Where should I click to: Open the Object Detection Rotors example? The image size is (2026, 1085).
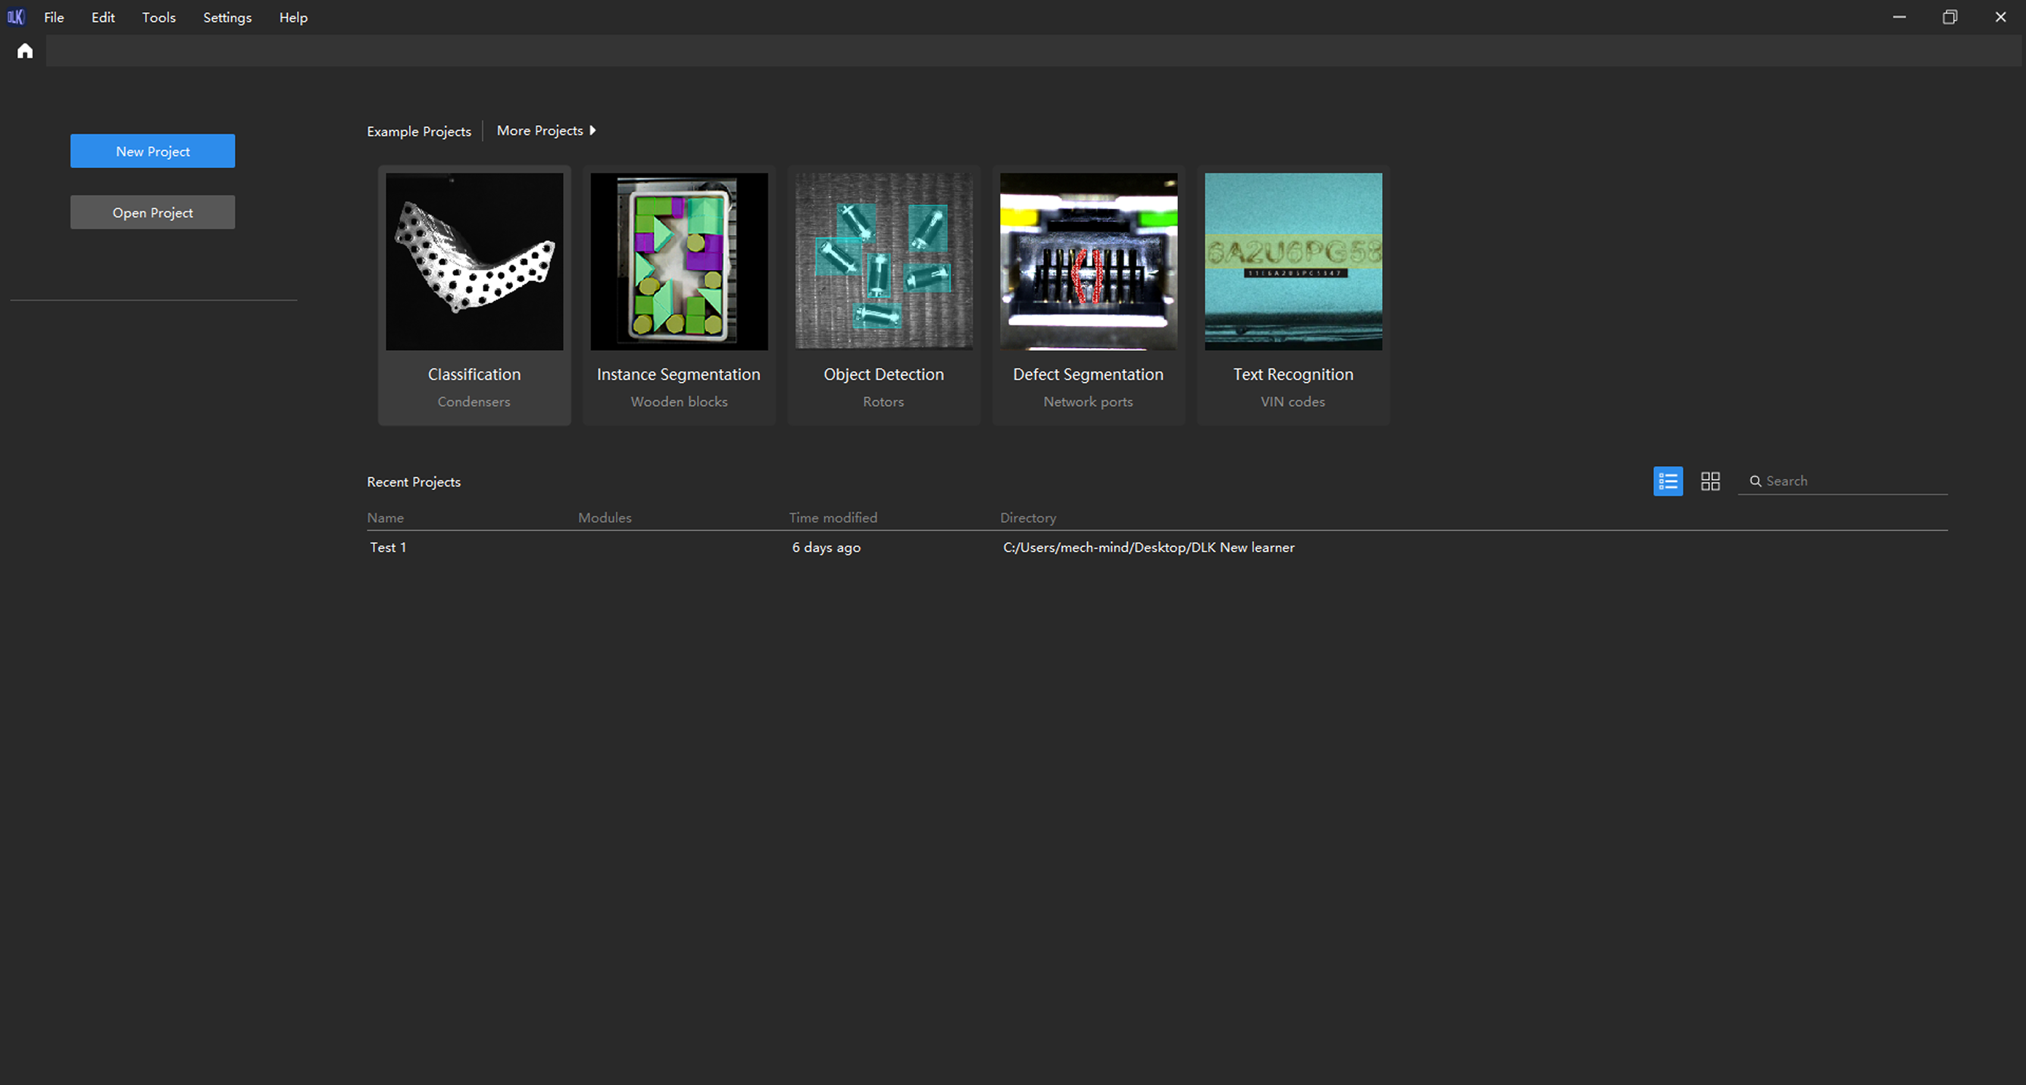coord(883,262)
